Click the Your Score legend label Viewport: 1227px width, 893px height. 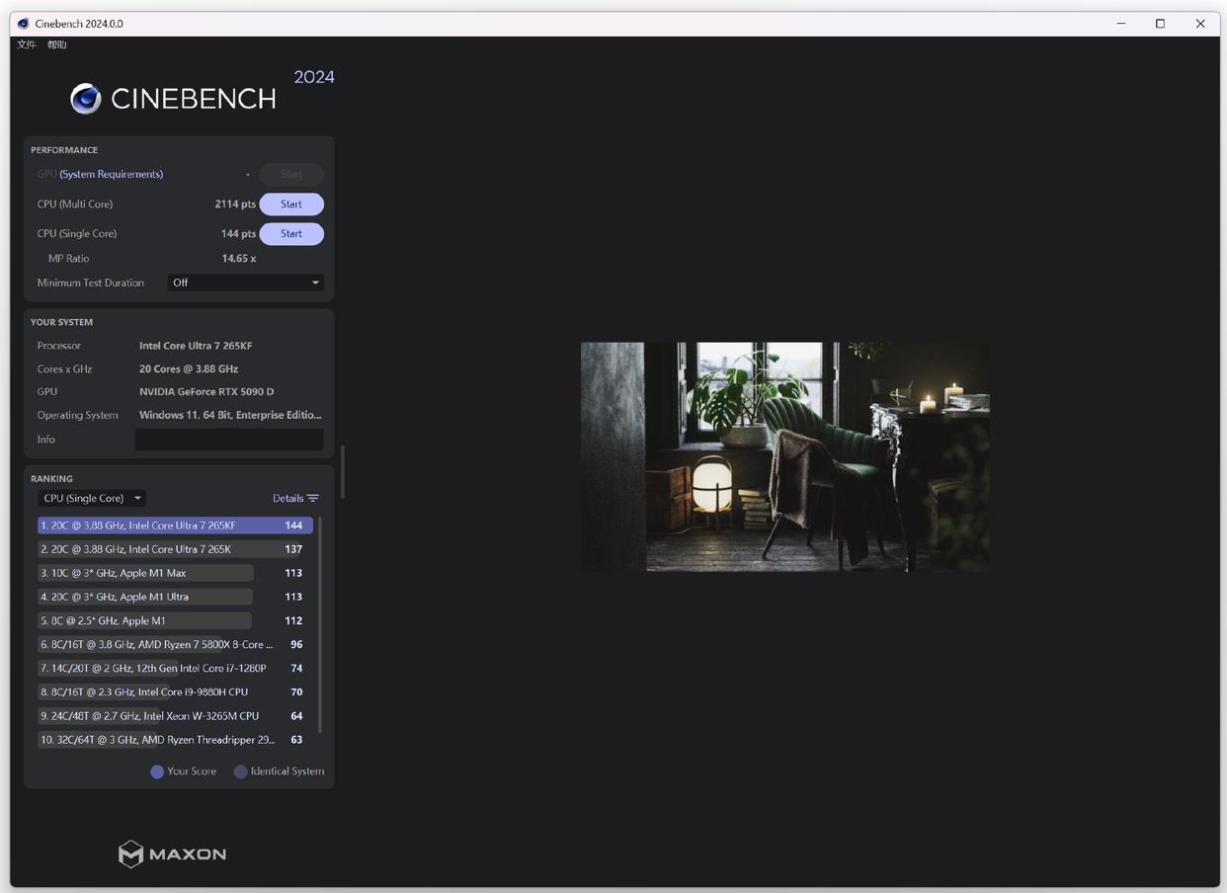[x=192, y=771]
